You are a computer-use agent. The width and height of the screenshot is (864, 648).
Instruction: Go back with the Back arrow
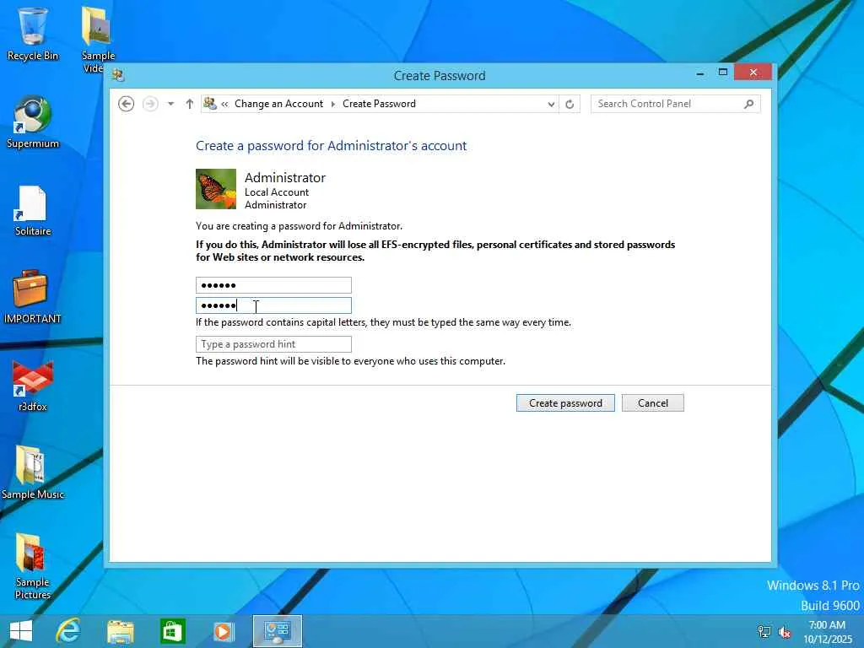click(127, 104)
